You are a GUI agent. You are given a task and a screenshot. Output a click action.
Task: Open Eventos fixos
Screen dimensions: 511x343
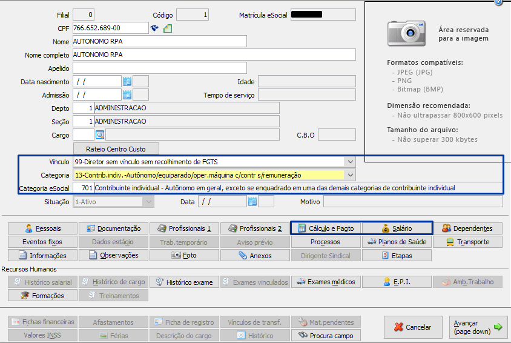[43, 242]
